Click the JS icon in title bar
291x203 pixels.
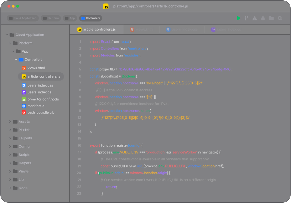(x=106, y=6)
